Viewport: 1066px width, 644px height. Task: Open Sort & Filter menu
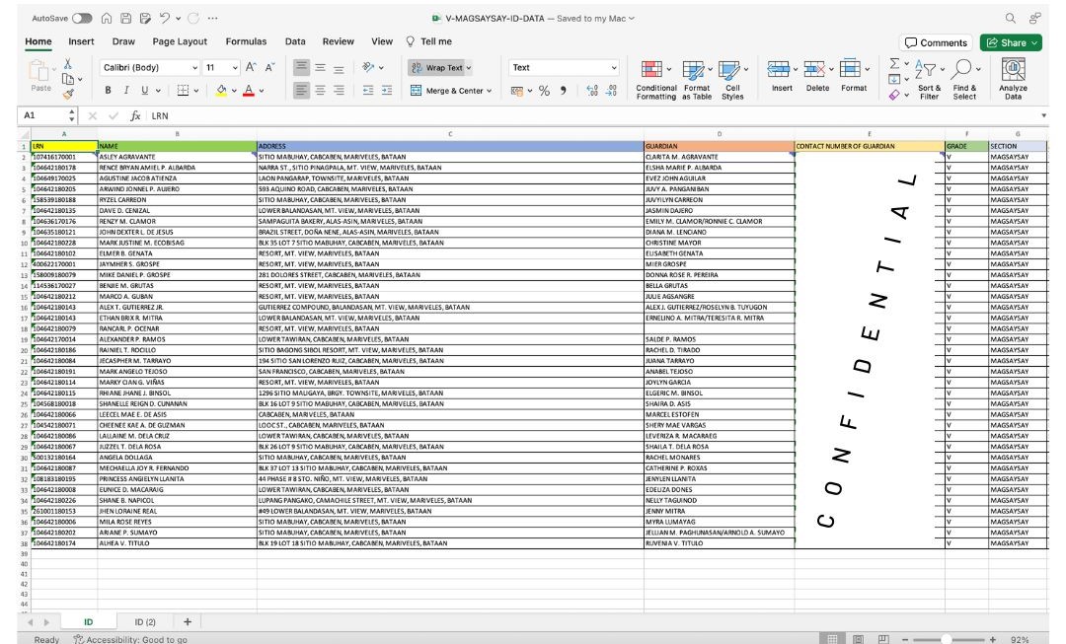click(929, 80)
